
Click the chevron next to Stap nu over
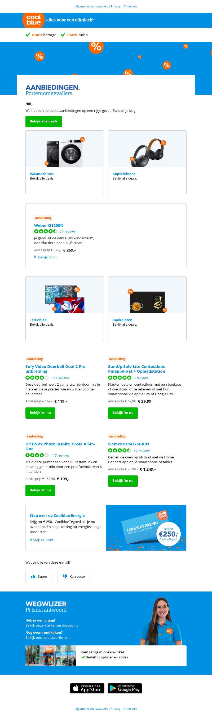31,540
